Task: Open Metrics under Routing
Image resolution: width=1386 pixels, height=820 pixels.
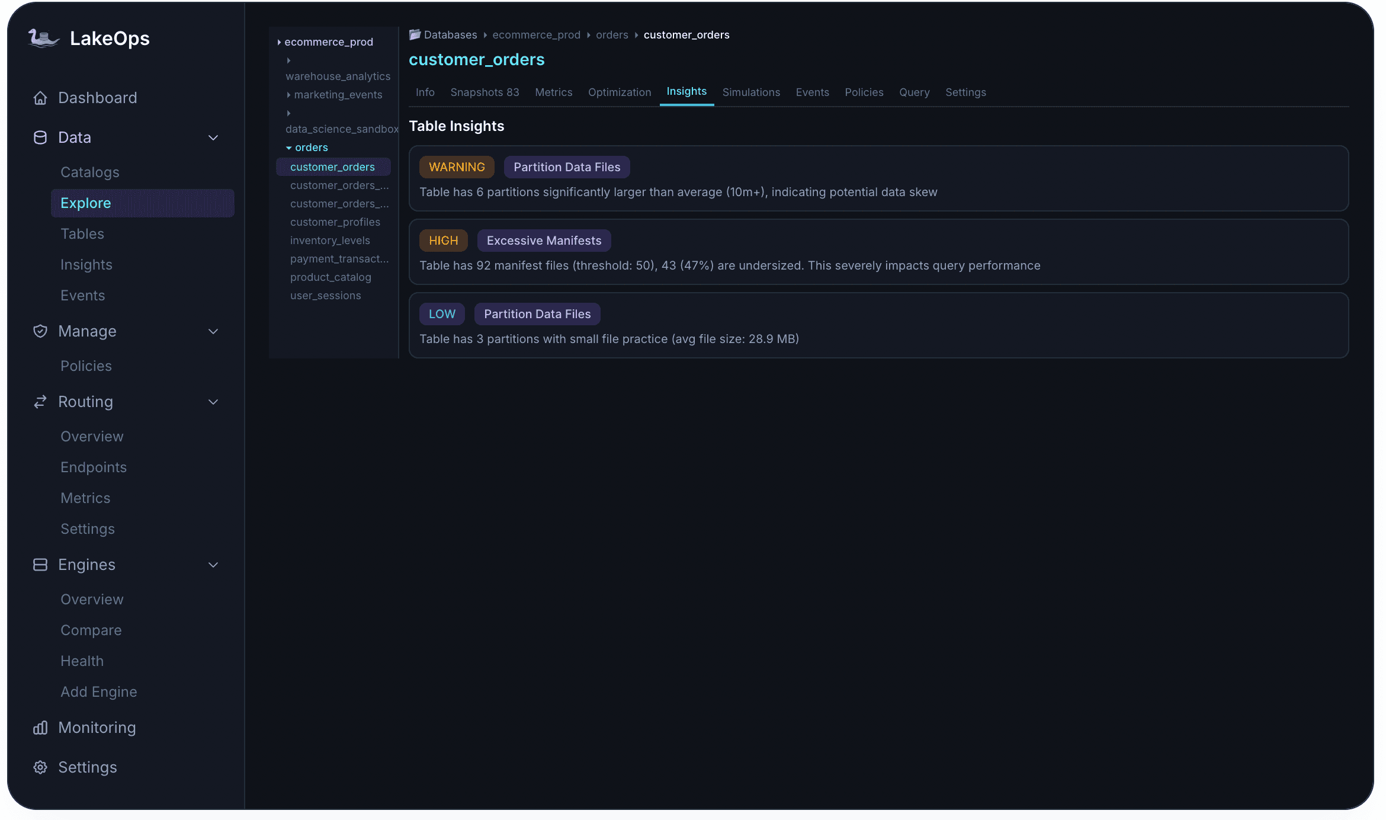Action: [85, 498]
